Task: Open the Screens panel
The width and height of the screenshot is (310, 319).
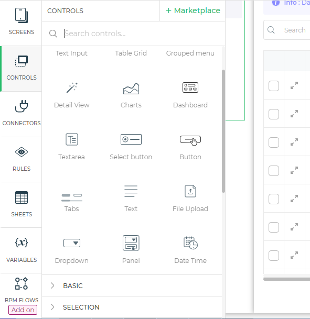Action: (22, 21)
